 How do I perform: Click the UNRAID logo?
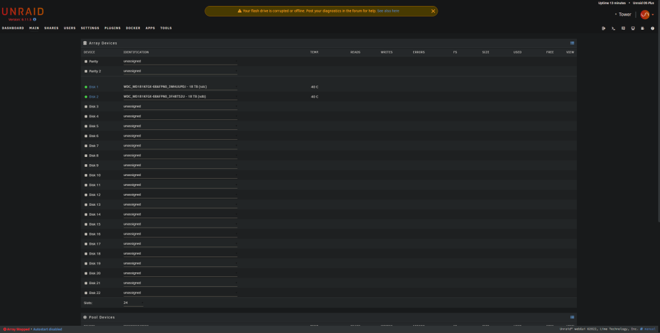click(22, 12)
